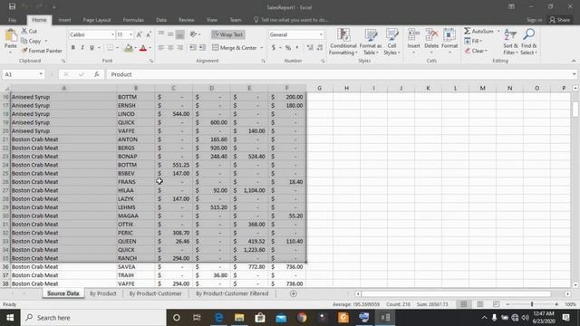Open File Explorer from the taskbar
580x326 pixels.
point(239,318)
